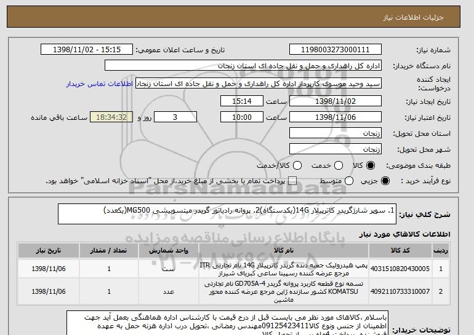Click the KOMATSU fan belt item name cell
Image resolution: width=474 pixels, height=335 pixels.
pyautogui.click(x=284, y=291)
